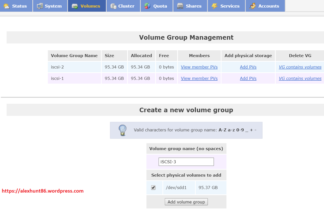Viewport: 324px width, 209px height.
Task: Click the System tab computer icon
Action: (x=40, y=6)
